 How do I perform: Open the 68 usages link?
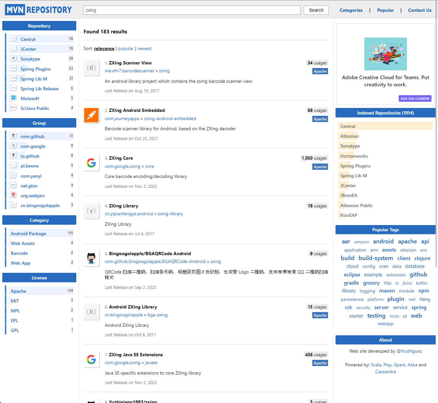pos(317,110)
